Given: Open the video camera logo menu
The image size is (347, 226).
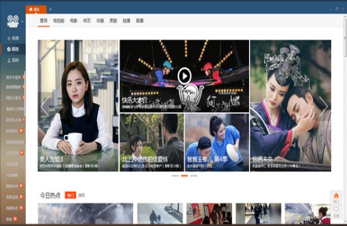Looking at the screenshot, I should 13,21.
